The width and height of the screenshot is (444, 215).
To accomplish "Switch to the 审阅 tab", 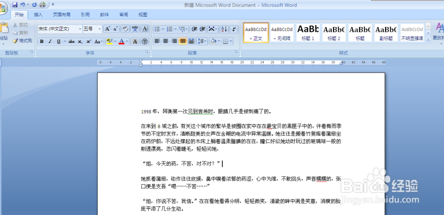I will point(124,15).
